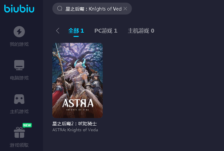The image size is (224, 151).
Task: Click the 电脑游戏 sidebar label
Action: pos(19,78)
